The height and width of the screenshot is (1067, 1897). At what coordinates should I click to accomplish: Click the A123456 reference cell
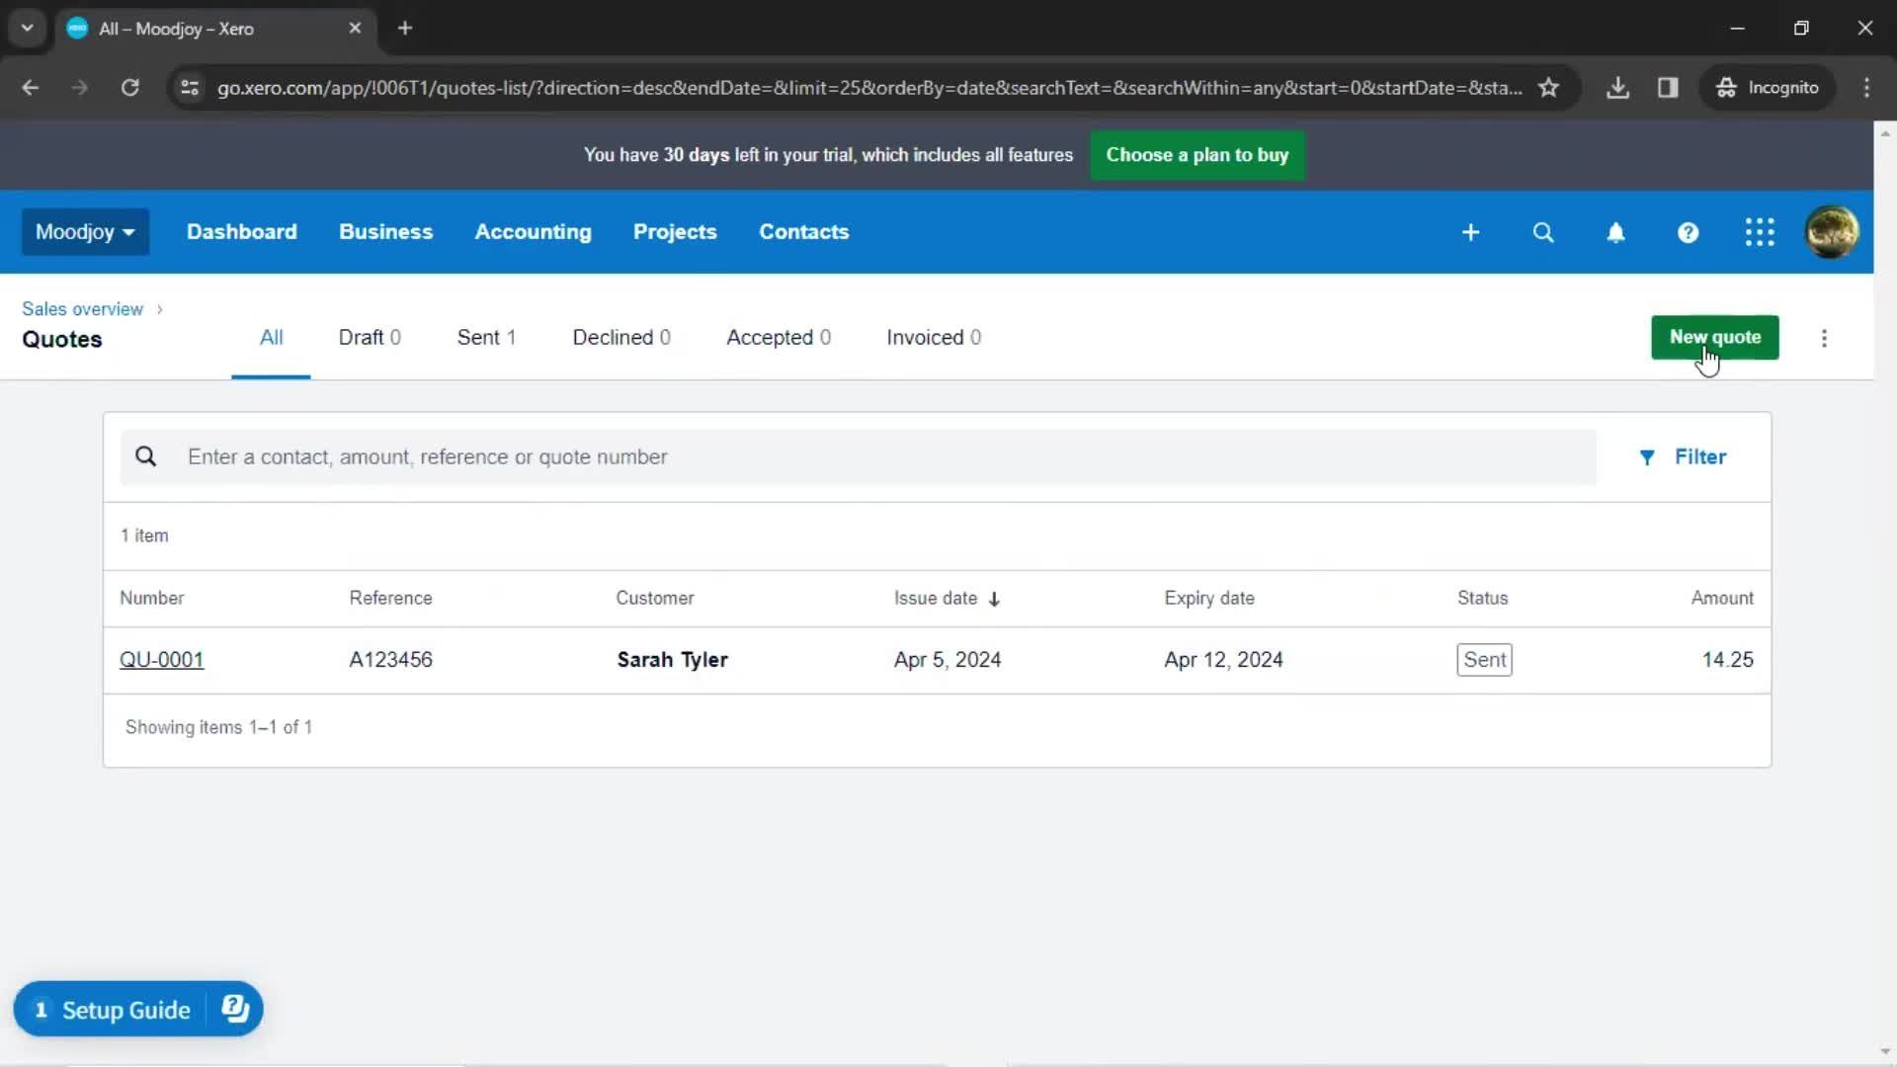pos(390,660)
